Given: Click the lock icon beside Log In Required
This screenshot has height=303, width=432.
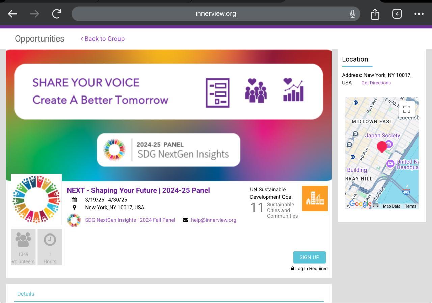Looking at the screenshot, I should click(293, 268).
